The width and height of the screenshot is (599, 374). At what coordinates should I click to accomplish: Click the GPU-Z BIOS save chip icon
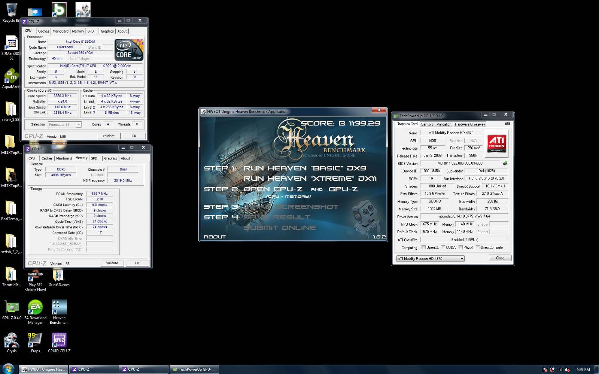pos(505,163)
